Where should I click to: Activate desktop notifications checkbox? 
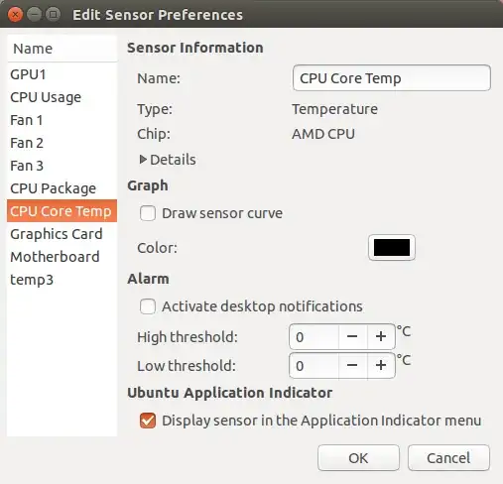pyautogui.click(x=148, y=306)
